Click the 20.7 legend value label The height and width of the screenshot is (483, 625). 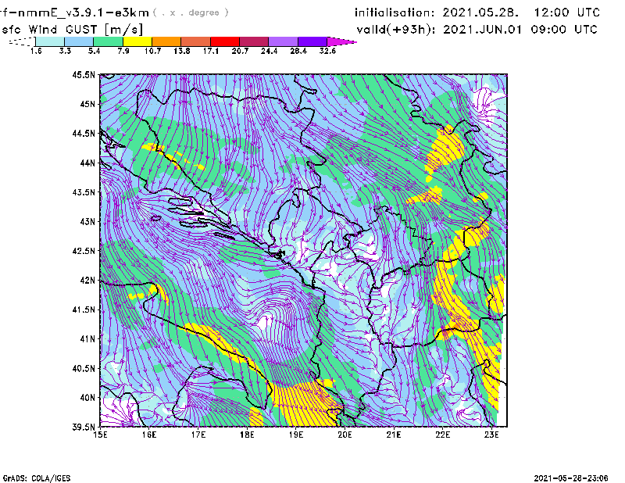click(x=240, y=51)
